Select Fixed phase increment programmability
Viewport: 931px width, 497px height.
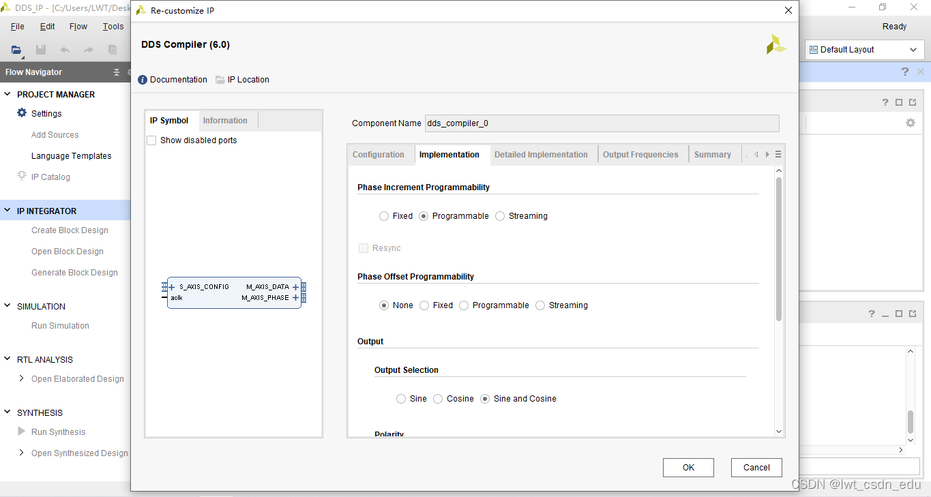[x=384, y=216]
